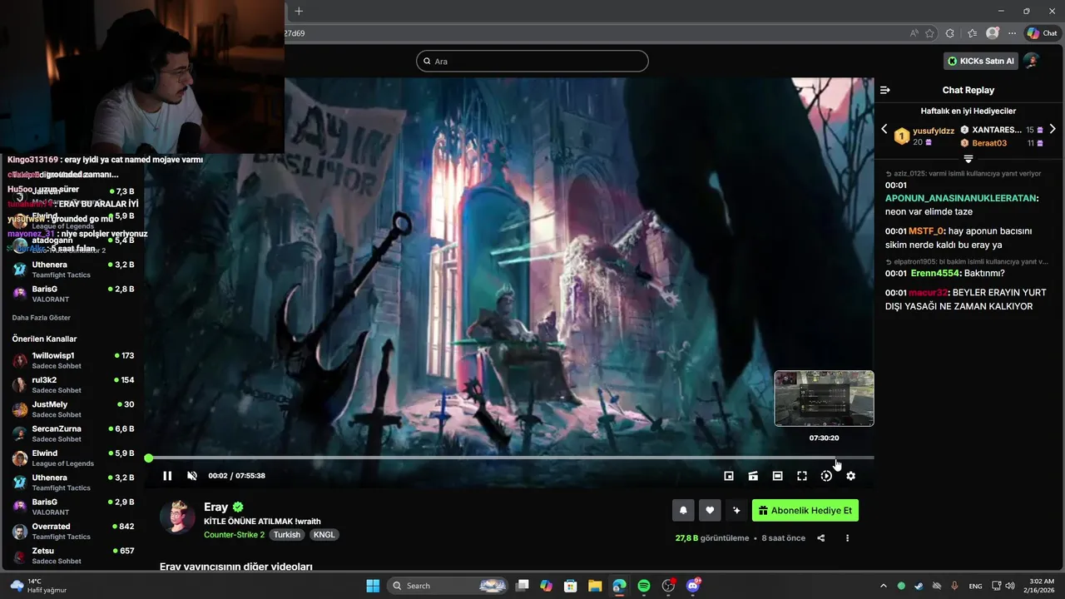Toggle theater mode in player
The image size is (1065, 599).
777,476
